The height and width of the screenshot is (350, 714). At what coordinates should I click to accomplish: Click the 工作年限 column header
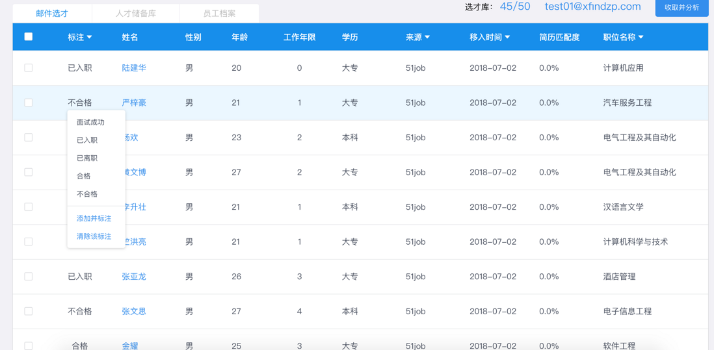[299, 37]
